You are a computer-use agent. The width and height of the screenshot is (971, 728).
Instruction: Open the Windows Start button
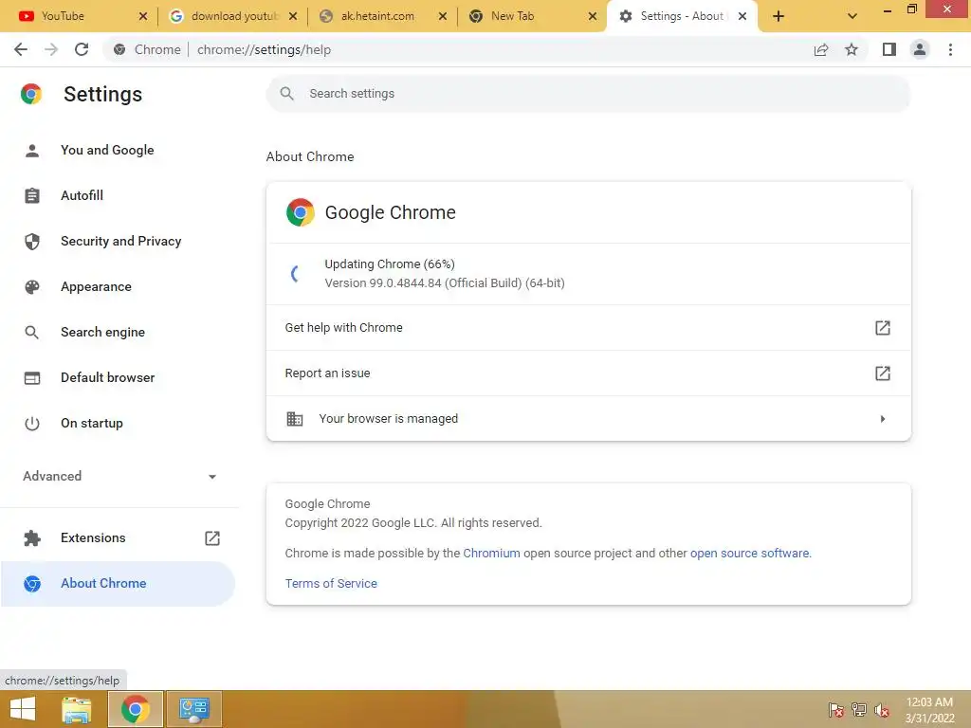tap(23, 709)
